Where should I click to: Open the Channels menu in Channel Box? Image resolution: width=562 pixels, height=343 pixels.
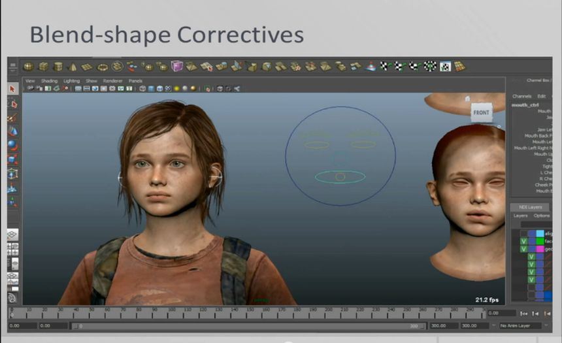coord(522,96)
